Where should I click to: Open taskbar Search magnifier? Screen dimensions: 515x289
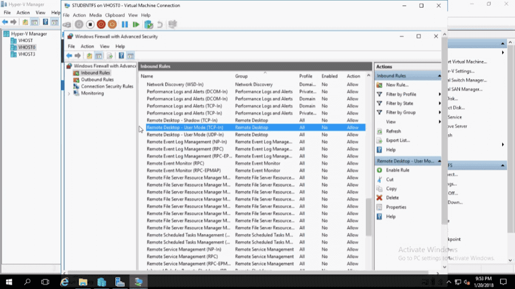coord(27,282)
